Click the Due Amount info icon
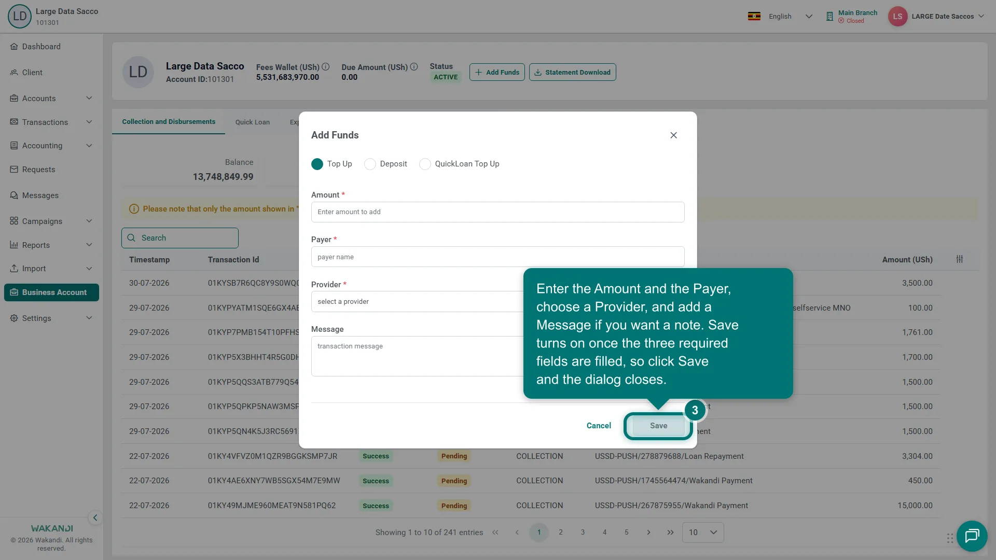The image size is (996, 560). point(414,67)
